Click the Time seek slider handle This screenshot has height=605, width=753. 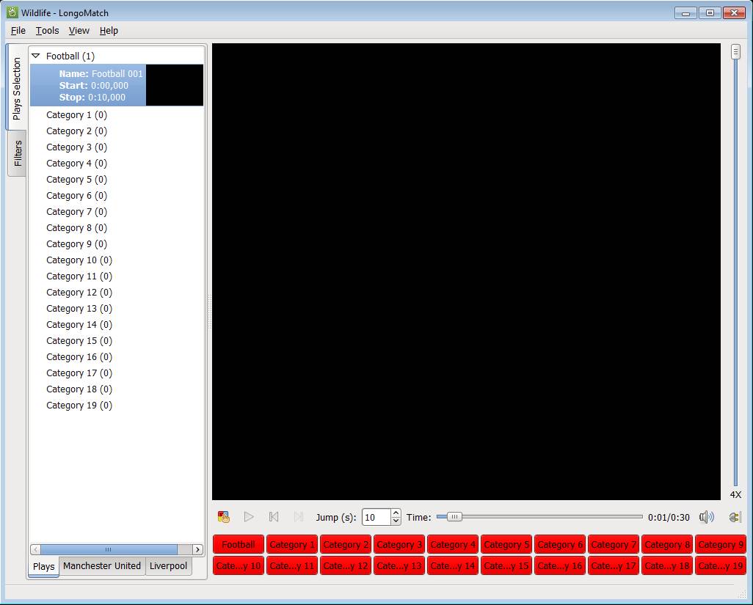[454, 517]
